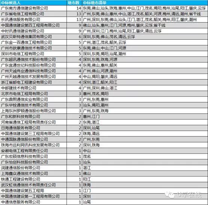208x205 pixels.
Task: Select the city list 东莞,湛江
Action: [x=145, y=122]
